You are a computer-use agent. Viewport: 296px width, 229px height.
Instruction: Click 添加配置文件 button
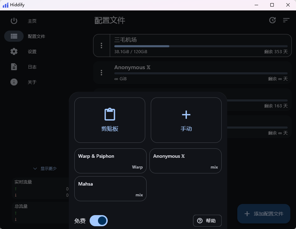(x=264, y=214)
